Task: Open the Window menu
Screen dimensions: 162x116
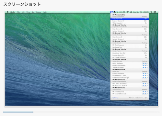Action: coord(38,12)
